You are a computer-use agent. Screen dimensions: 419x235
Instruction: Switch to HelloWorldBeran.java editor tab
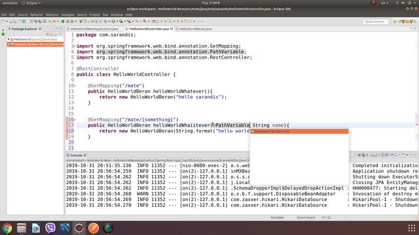coord(195,29)
